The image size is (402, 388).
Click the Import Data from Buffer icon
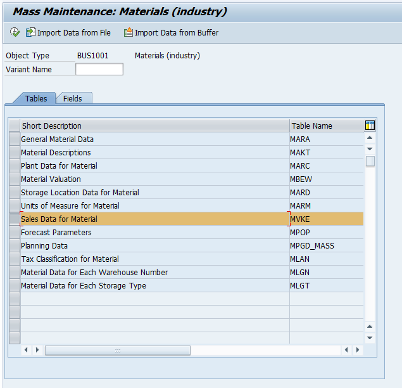click(x=129, y=32)
